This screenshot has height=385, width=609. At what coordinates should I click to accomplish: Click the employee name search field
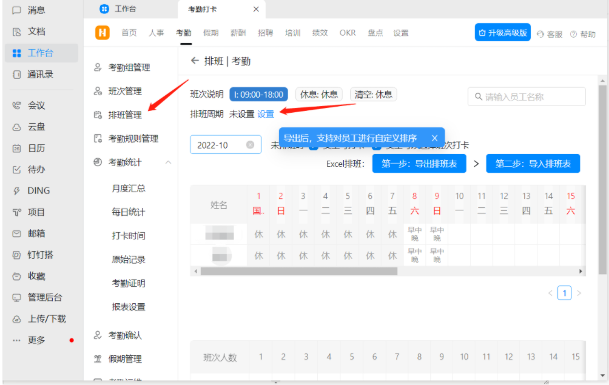pyautogui.click(x=527, y=96)
